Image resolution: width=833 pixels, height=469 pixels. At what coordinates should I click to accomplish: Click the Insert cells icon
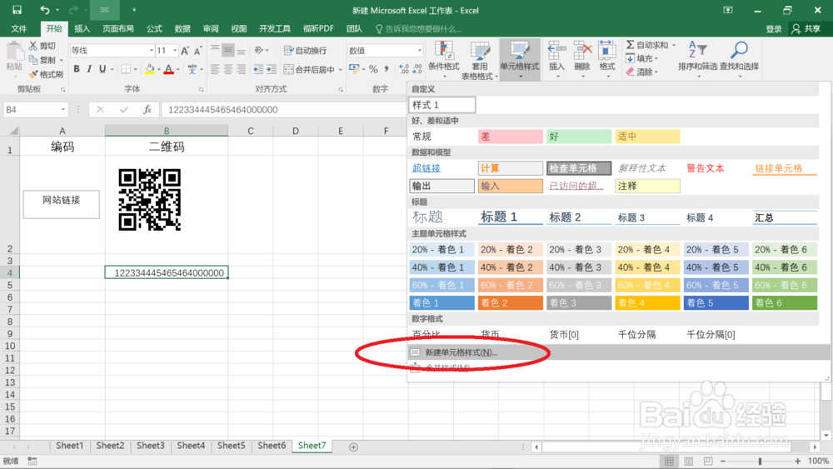point(556,51)
